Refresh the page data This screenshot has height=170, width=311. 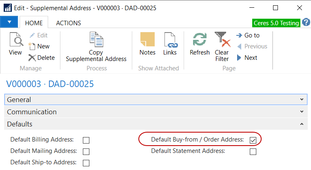click(200, 41)
